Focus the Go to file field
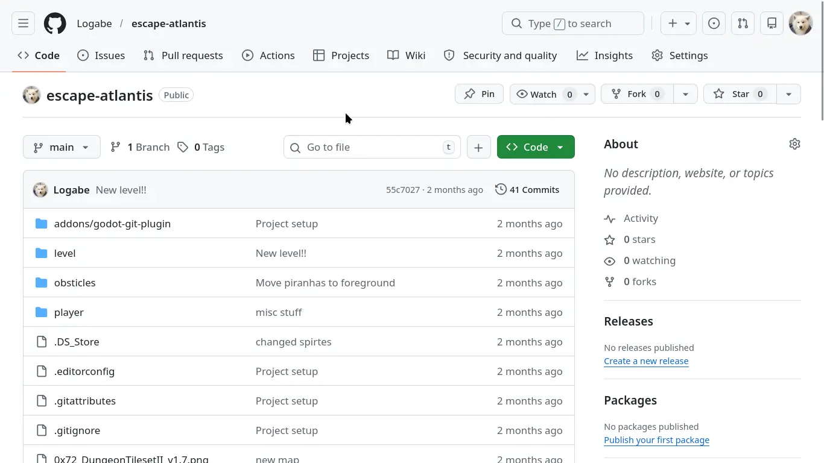The image size is (824, 463). (372, 147)
